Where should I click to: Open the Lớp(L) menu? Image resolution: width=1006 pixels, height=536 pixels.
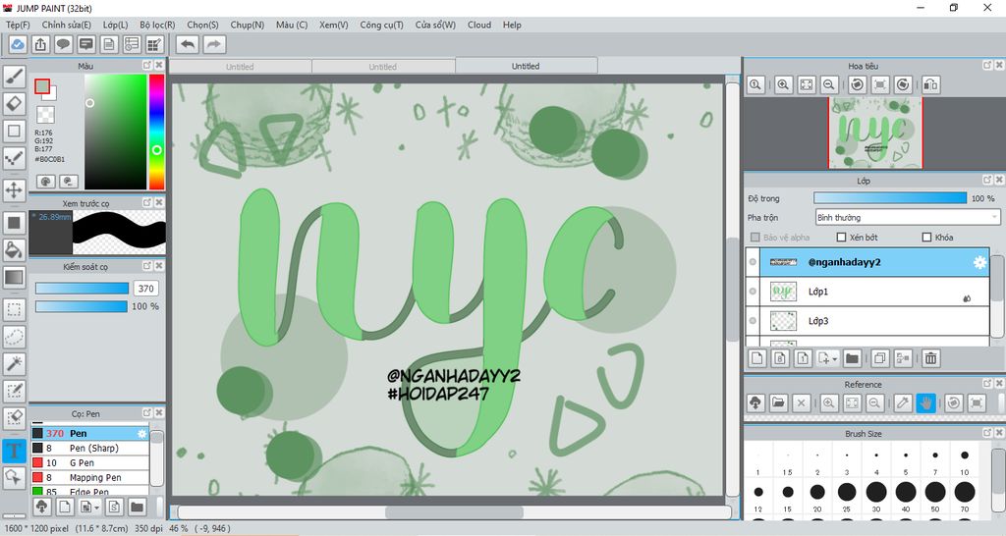click(x=116, y=25)
